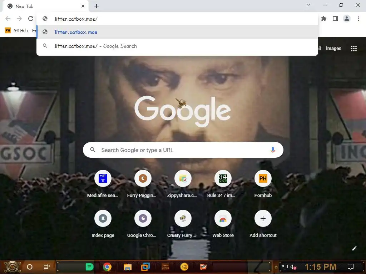Open the Index page shortcut
The height and width of the screenshot is (274, 366).
click(103, 224)
